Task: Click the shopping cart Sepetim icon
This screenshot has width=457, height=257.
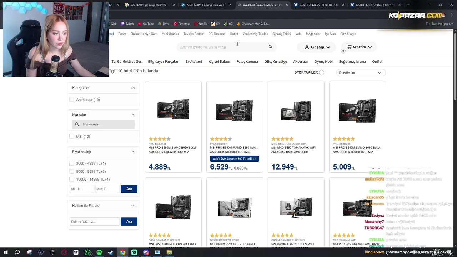Action: pos(349,47)
